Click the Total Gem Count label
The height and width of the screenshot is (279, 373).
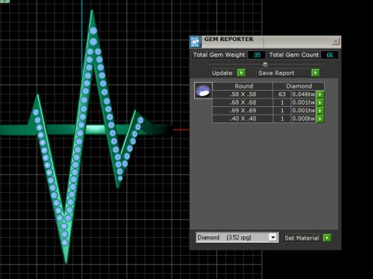[x=294, y=55]
